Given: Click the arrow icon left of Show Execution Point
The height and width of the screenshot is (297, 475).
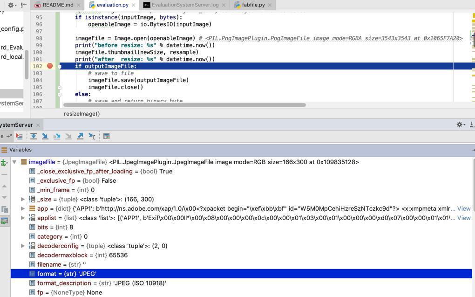Looking at the screenshot, I should 9,136.
